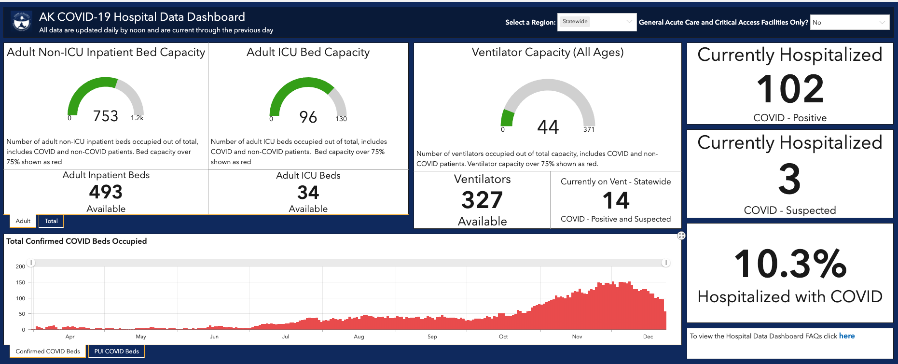Click the Adult Non-ICU bed capacity gauge
The image size is (898, 364).
(x=106, y=100)
